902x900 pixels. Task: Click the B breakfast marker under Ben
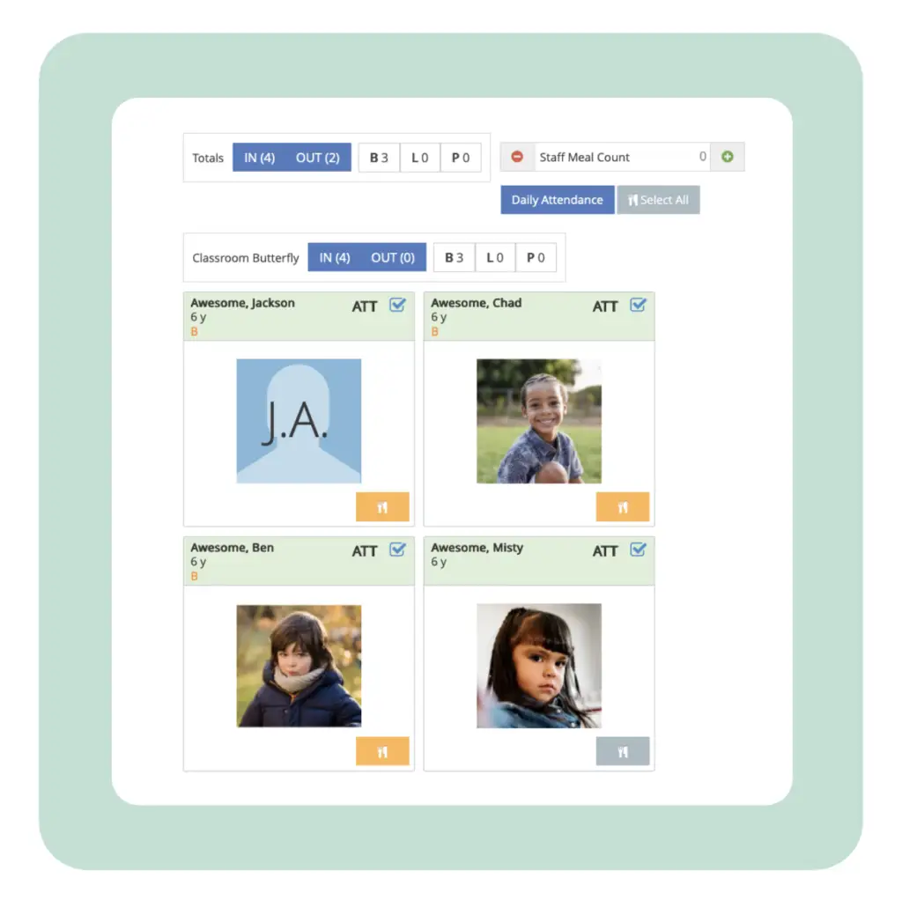[x=195, y=576]
